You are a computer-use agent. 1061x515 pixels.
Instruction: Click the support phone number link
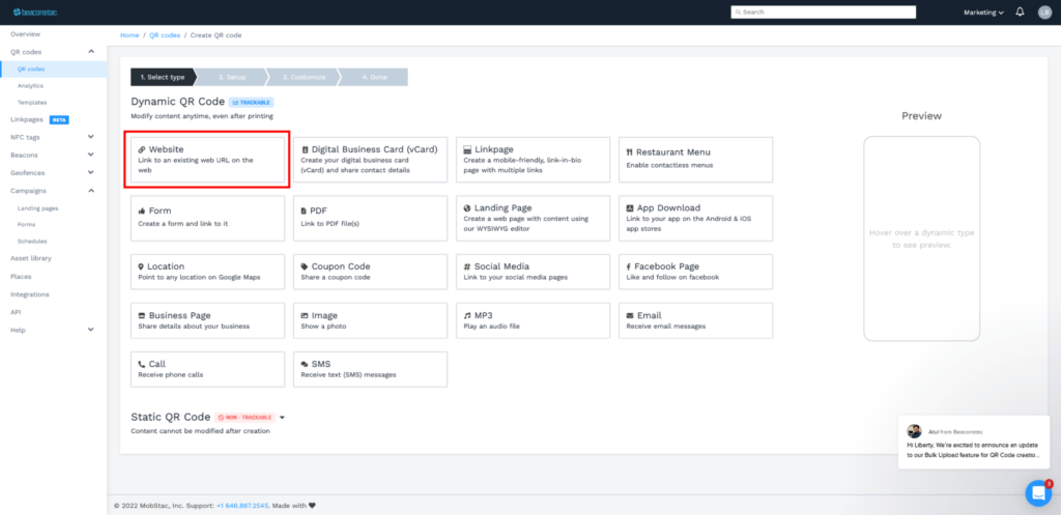tap(242, 506)
